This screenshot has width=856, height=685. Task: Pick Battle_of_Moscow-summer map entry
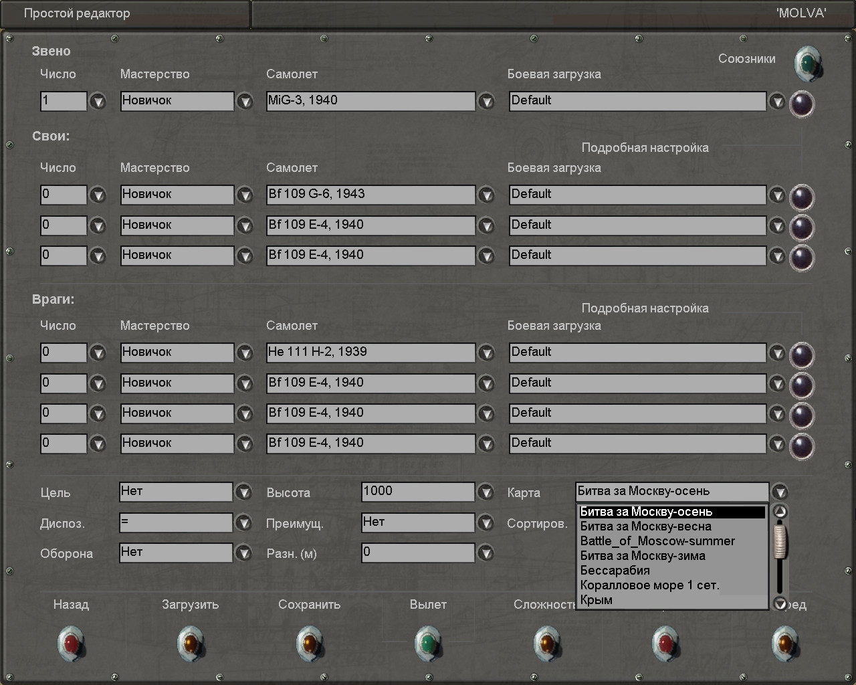pos(657,541)
